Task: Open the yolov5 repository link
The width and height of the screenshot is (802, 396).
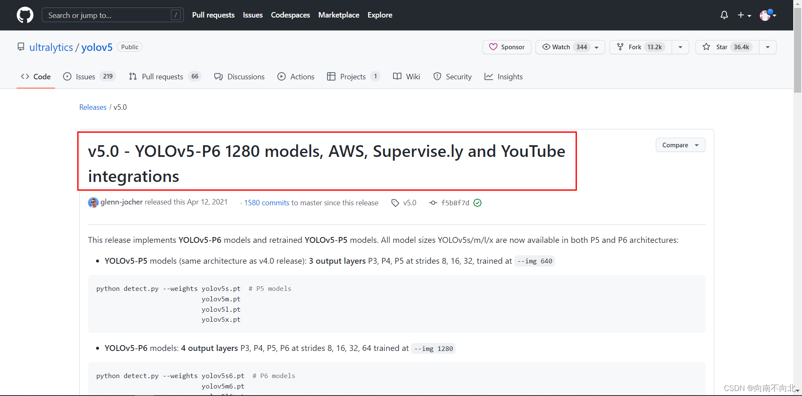Action: coord(97,47)
